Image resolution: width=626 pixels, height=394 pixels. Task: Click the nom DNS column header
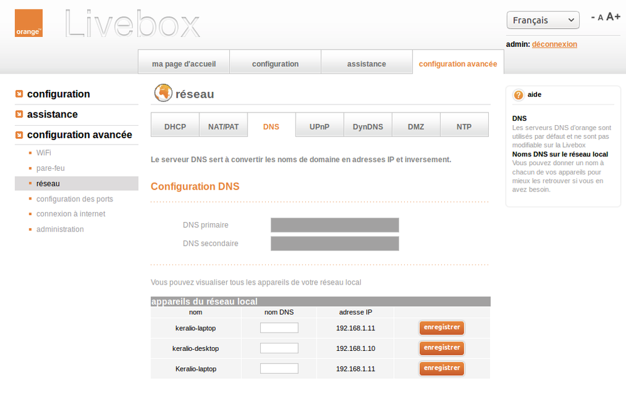click(x=279, y=312)
